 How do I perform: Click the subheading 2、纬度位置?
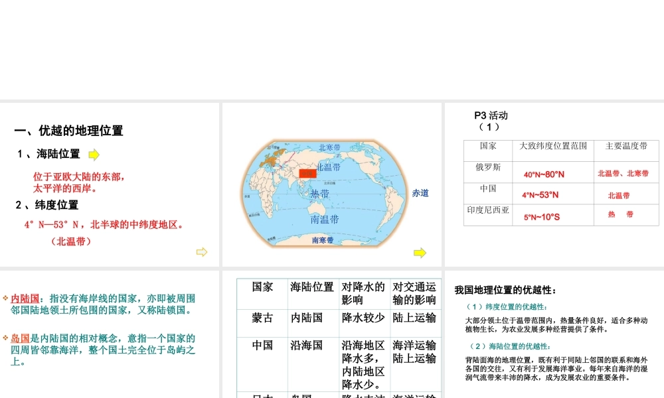coord(47,205)
